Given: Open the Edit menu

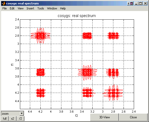Looking at the screenshot, I should [x=12, y=8].
